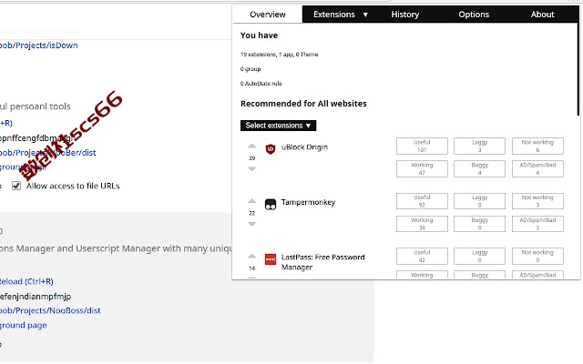Tag uBlock Origin as Buggy
Viewport: 583px width, 364px height.
pos(480,168)
